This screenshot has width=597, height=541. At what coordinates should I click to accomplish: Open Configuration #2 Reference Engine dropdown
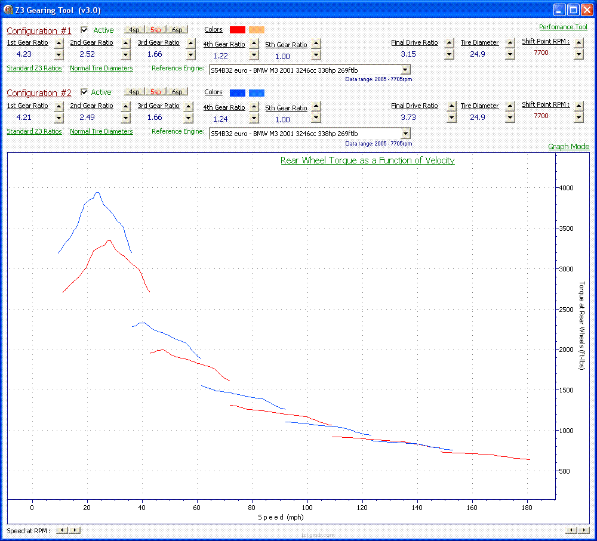point(405,133)
